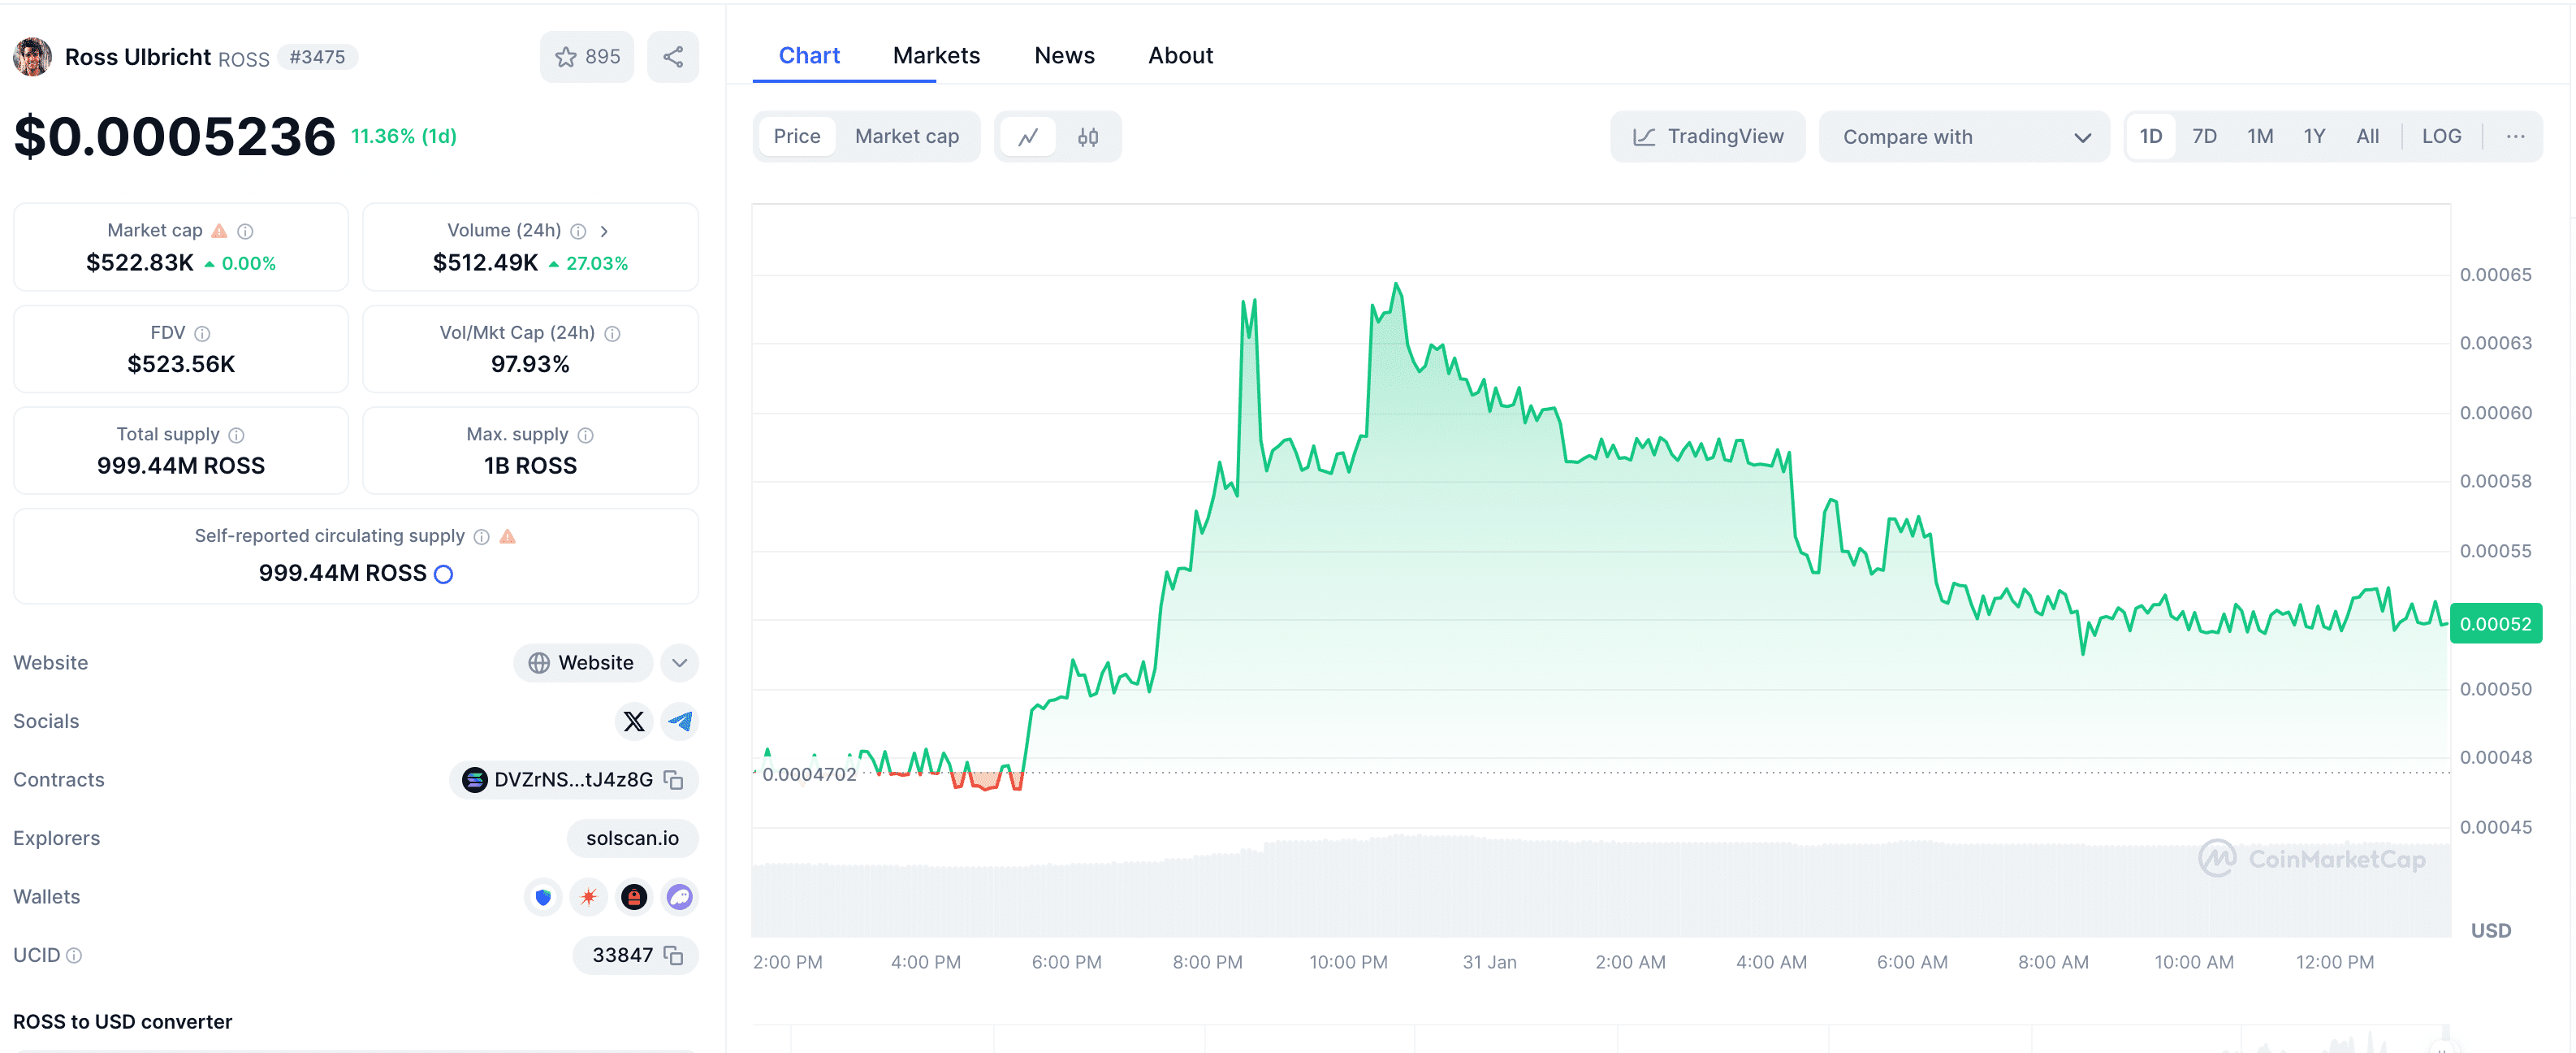2576x1053 pixels.
Task: Copy the contract address
Action: click(x=674, y=780)
